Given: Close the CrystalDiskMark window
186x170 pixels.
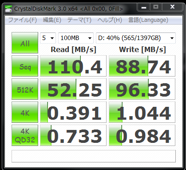Looking at the screenshot, I should pos(172,7).
